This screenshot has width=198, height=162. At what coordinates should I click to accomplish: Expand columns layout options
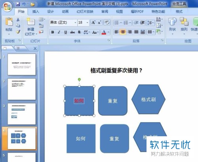pyautogui.click(x=150, y=32)
